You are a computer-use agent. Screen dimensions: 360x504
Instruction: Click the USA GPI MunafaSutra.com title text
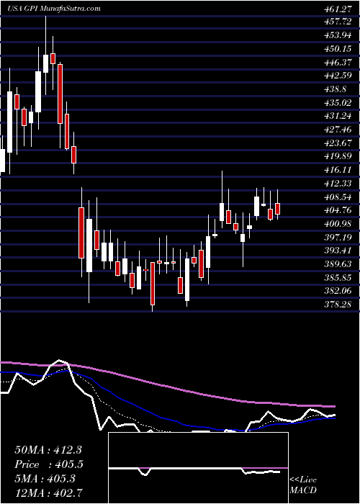pos(54,9)
